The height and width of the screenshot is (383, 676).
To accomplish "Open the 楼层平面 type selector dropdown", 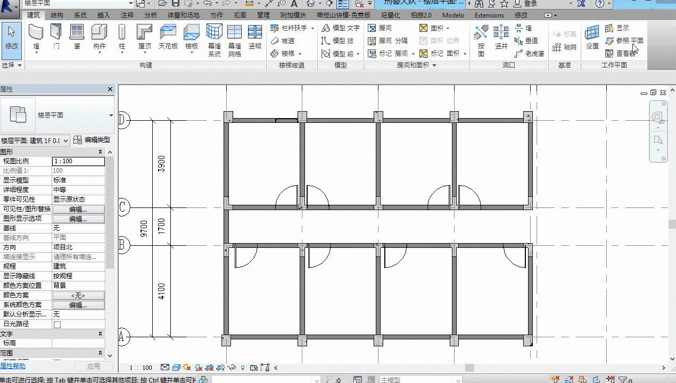I will [x=111, y=115].
